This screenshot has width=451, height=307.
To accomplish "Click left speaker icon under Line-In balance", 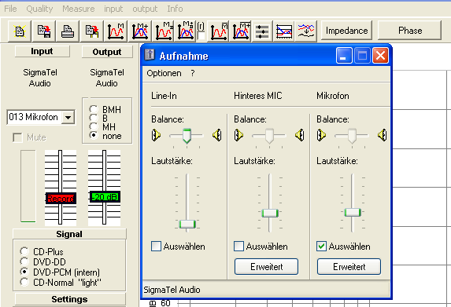I will 156,135.
